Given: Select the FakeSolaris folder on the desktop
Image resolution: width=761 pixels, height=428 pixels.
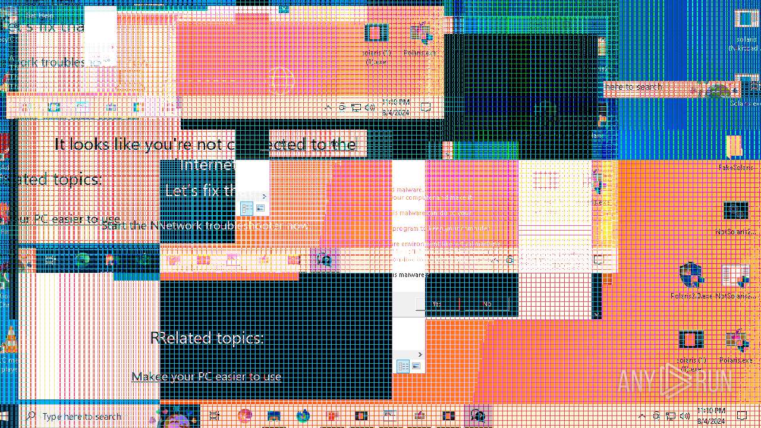Looking at the screenshot, I should pyautogui.click(x=735, y=153).
